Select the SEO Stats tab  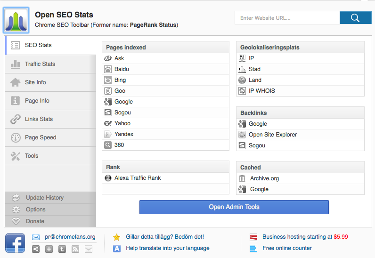tap(50, 45)
